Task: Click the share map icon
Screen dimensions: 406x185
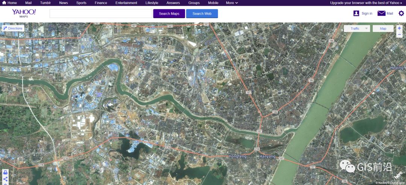Action: pyautogui.click(x=5, y=179)
